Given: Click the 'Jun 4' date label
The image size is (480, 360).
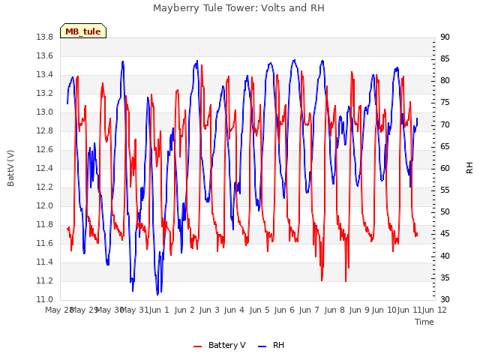Looking at the screenshot, I should [x=234, y=310].
